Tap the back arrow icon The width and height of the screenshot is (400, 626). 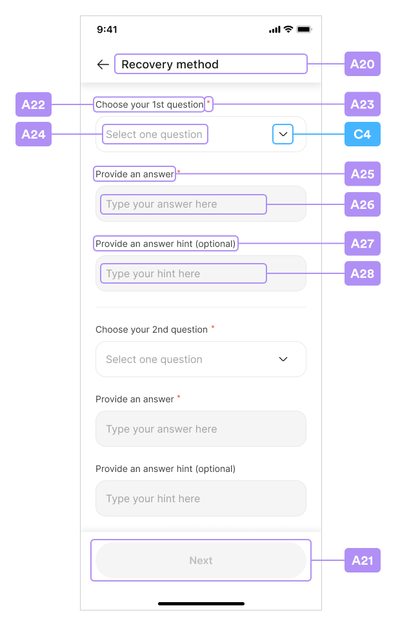pyautogui.click(x=103, y=64)
